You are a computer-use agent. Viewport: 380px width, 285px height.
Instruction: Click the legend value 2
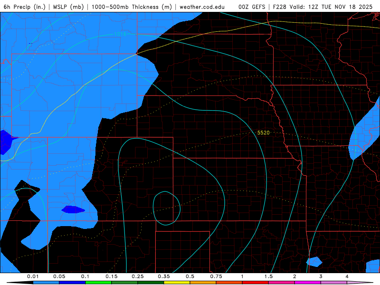click(294, 276)
